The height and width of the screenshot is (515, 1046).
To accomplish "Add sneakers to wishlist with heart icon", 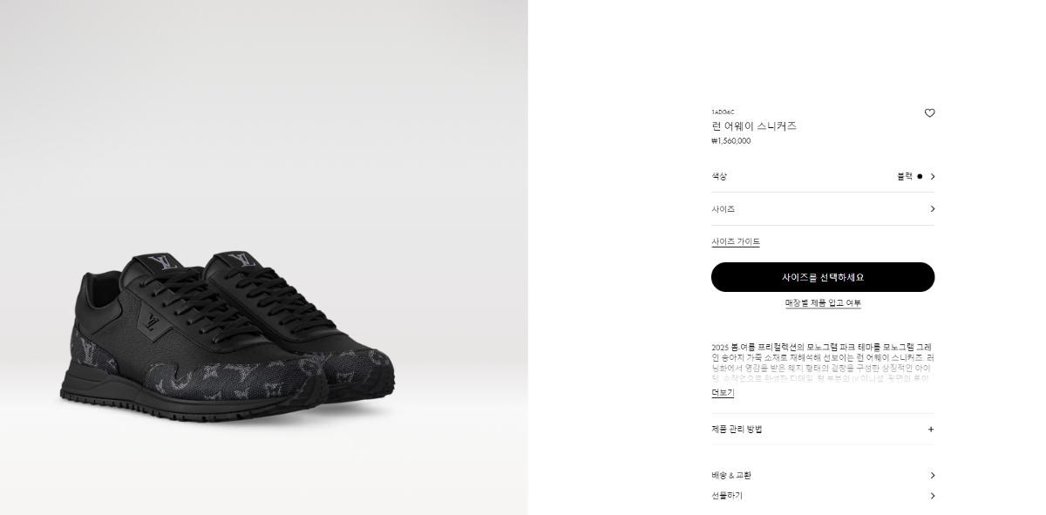I will 929,113.
